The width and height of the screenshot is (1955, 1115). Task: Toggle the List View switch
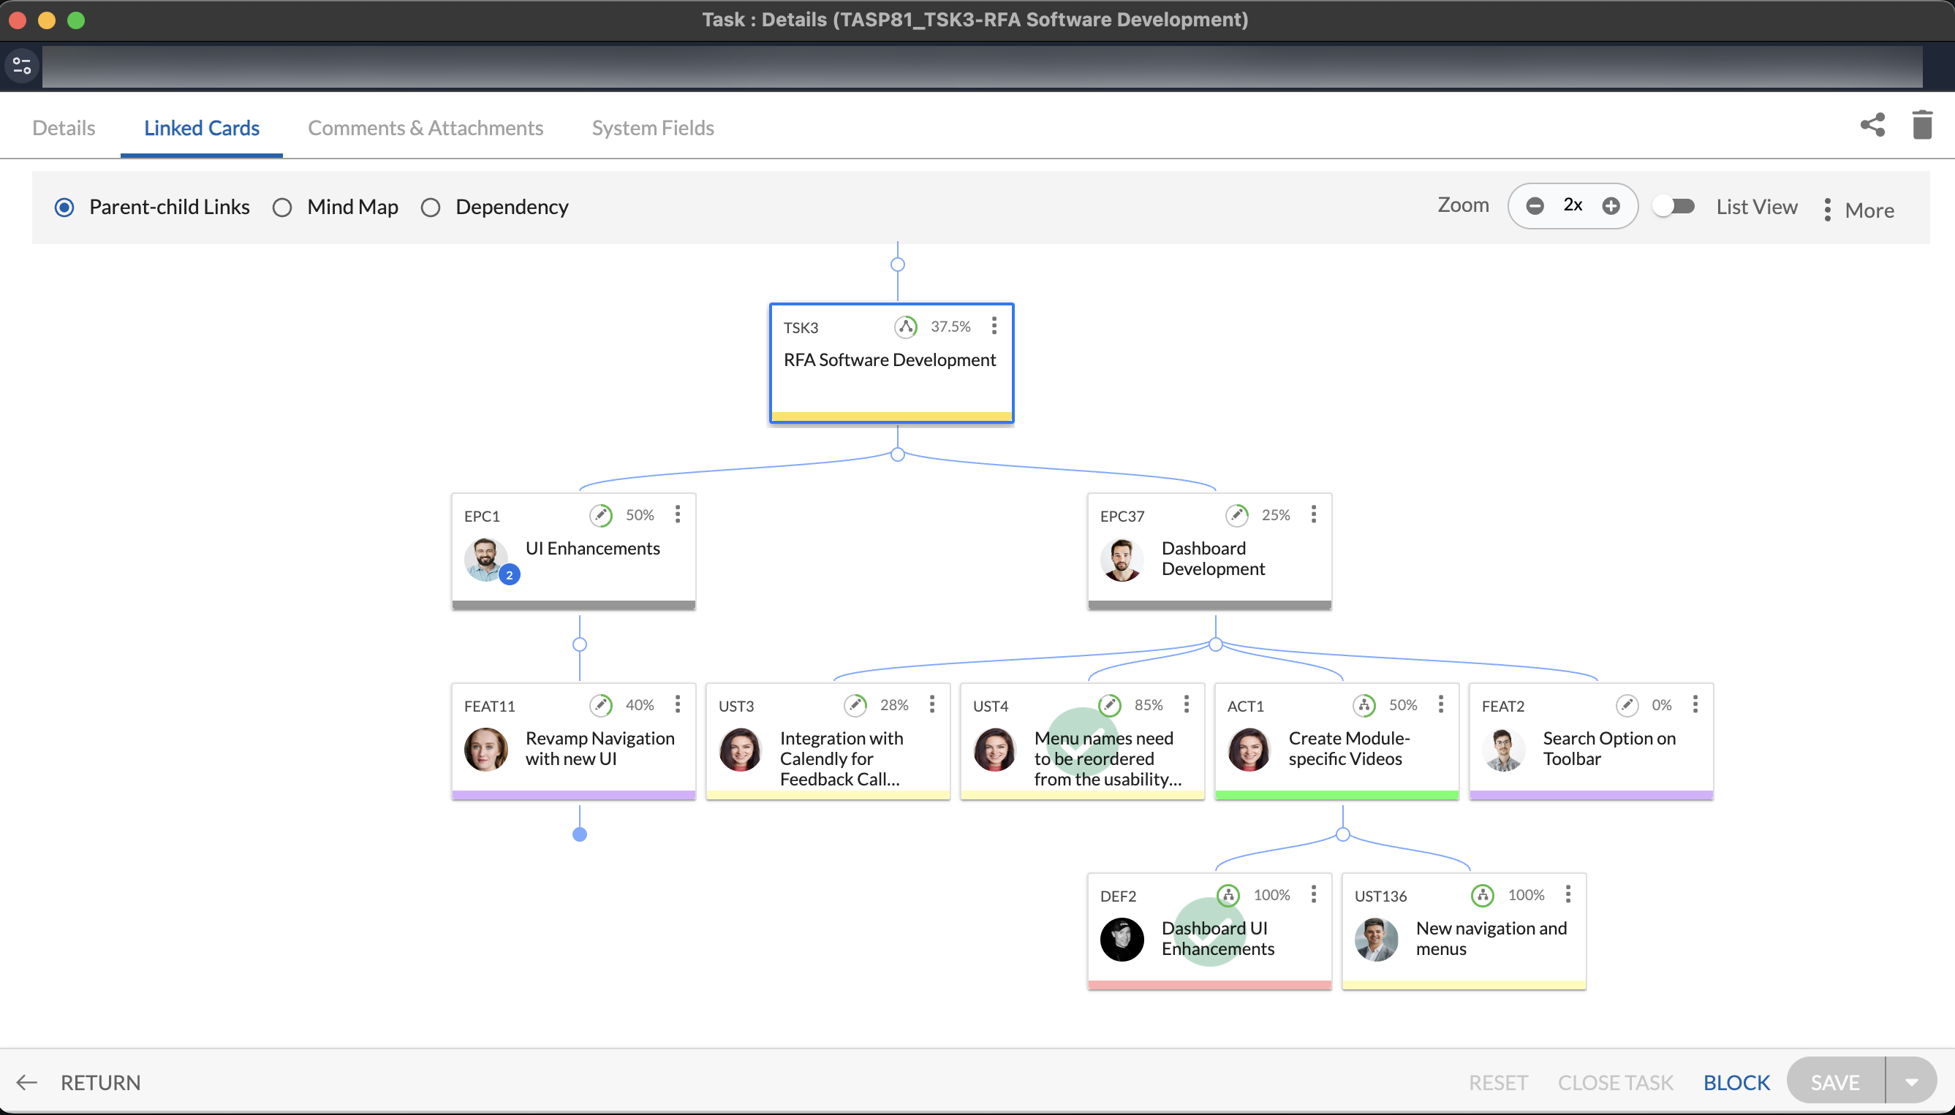1674,206
